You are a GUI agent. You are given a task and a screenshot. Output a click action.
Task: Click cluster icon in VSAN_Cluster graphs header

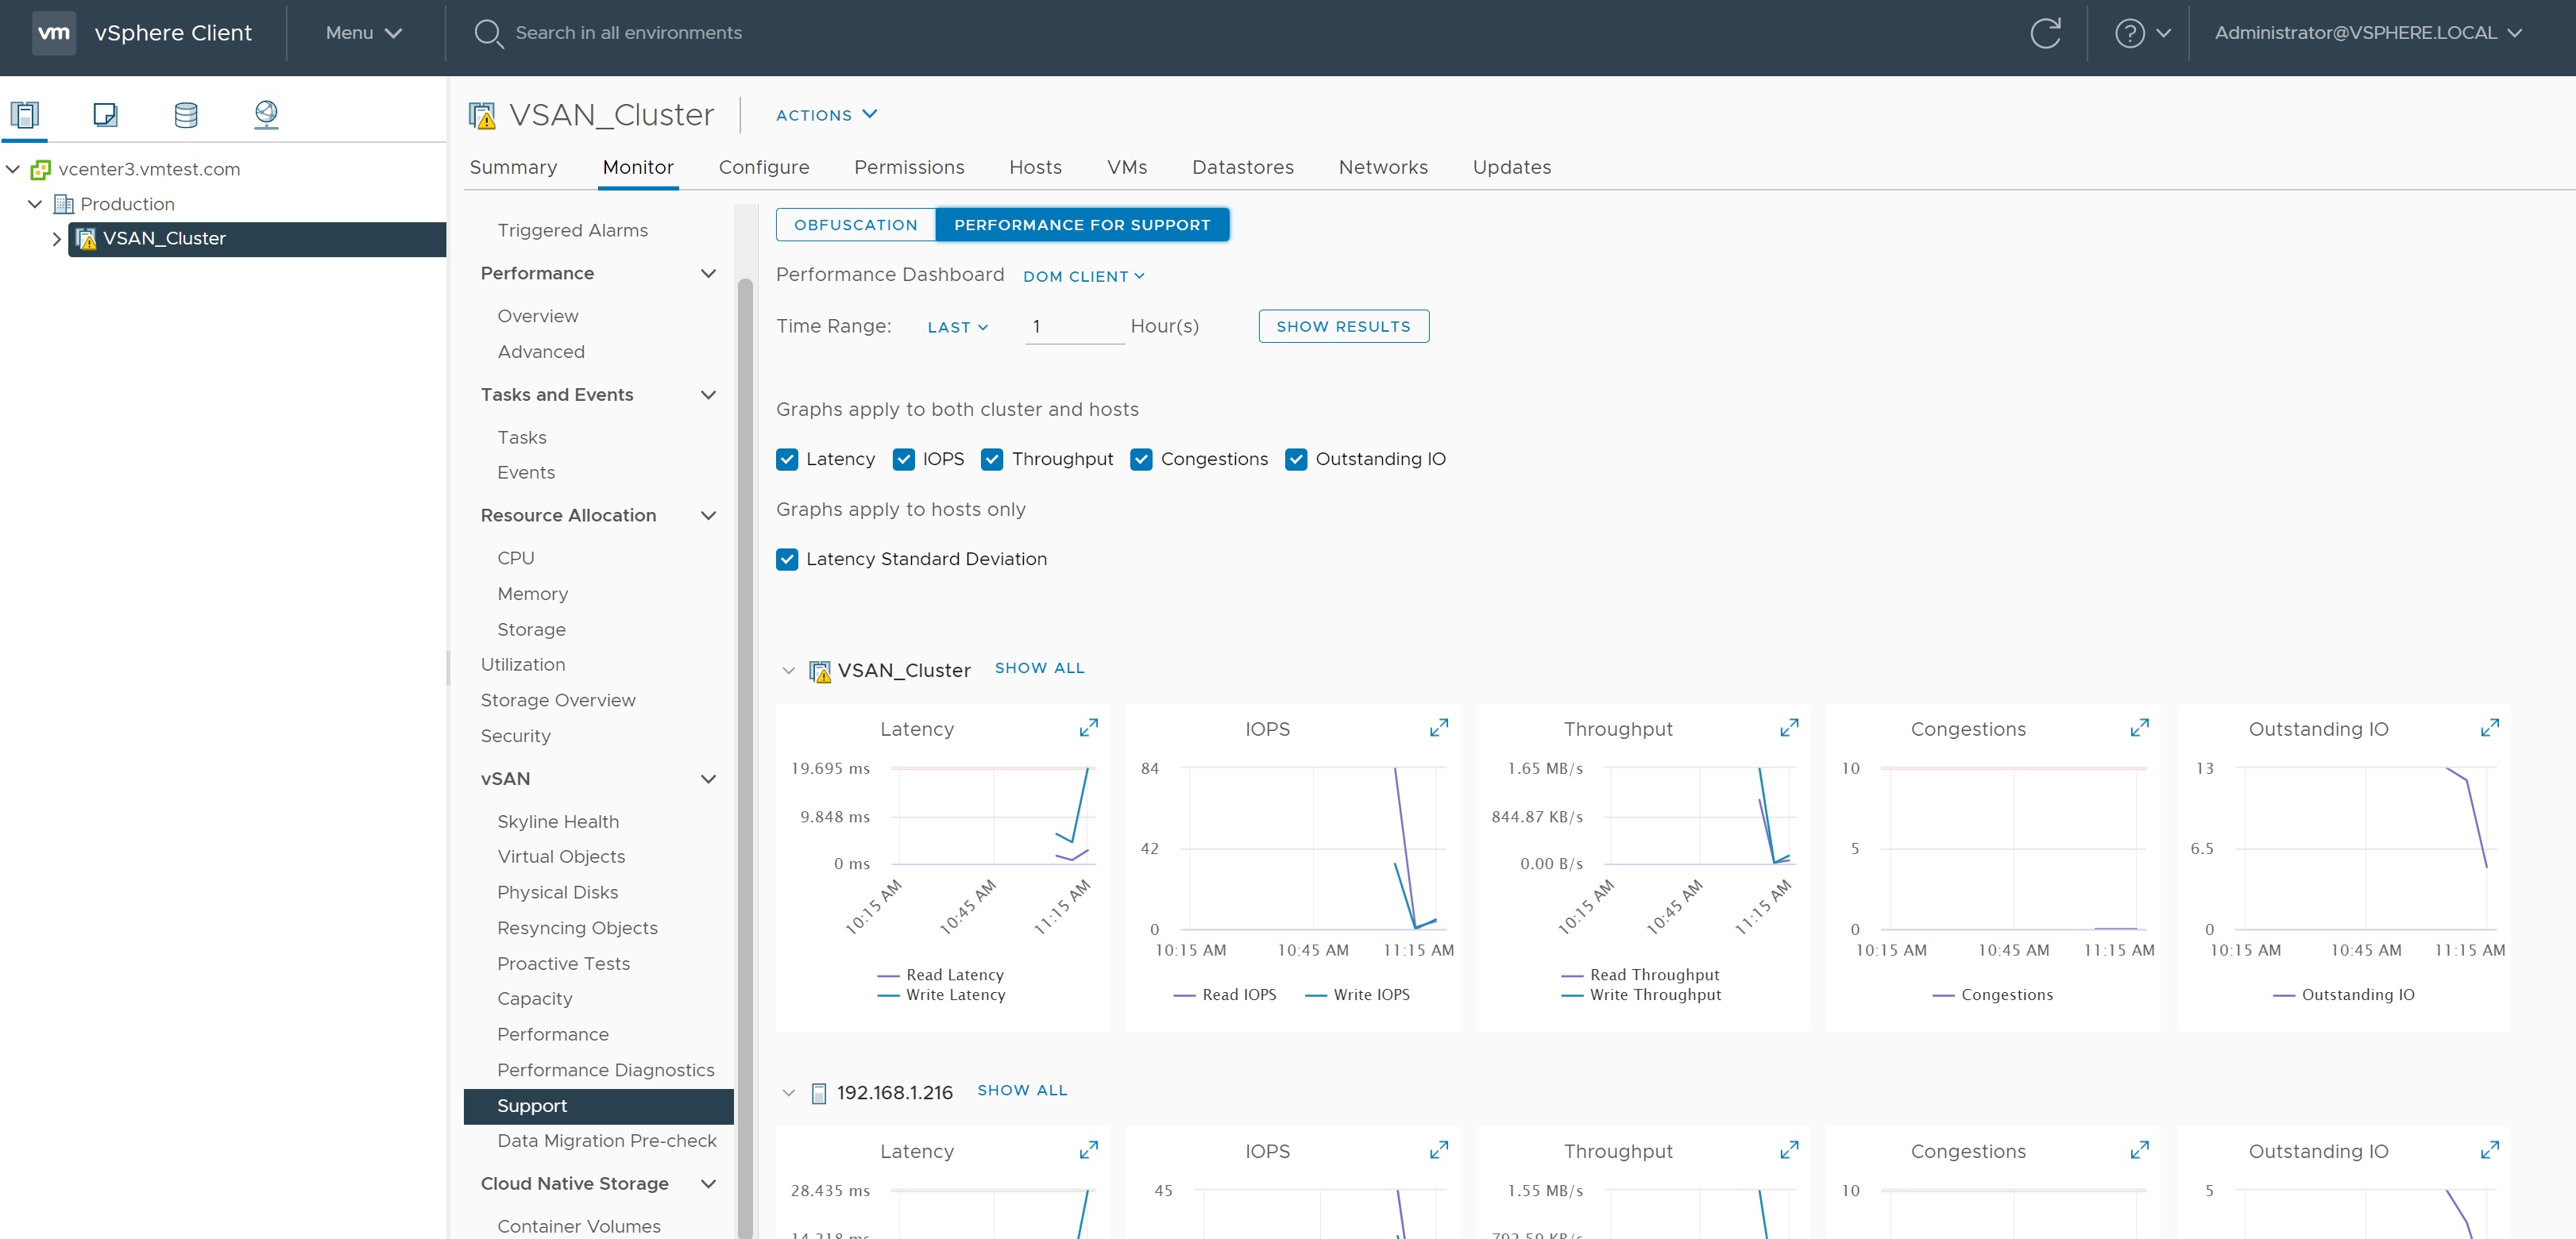point(820,671)
